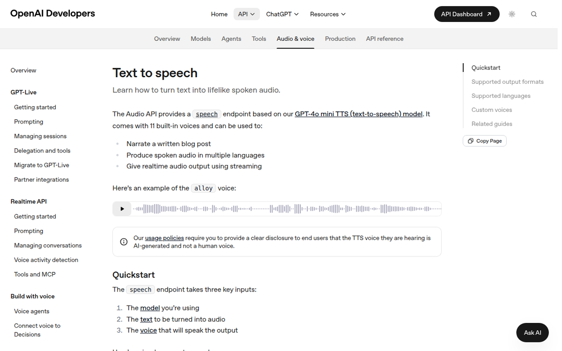This screenshot has width=562, height=351.
Task: Open Delegation and tools in sidebar
Action: coord(42,151)
